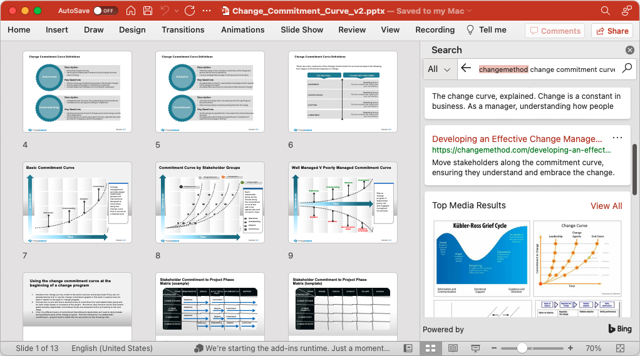The width and height of the screenshot is (640, 356).
Task: Open more options for the Developing result
Action: tap(617, 138)
